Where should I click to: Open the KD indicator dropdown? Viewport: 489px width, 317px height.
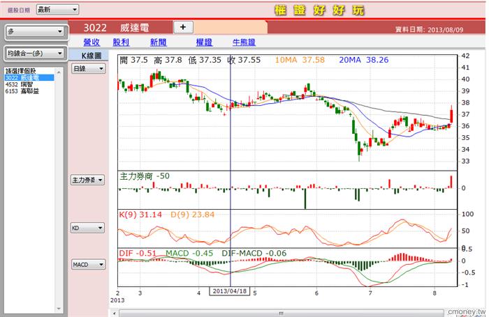tap(87, 228)
